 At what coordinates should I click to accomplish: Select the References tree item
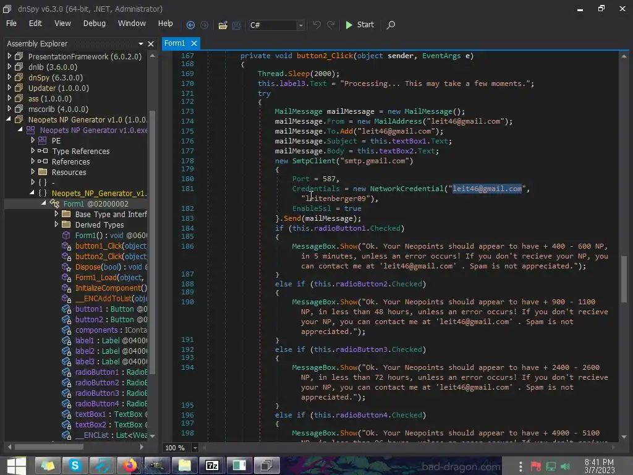(x=70, y=161)
